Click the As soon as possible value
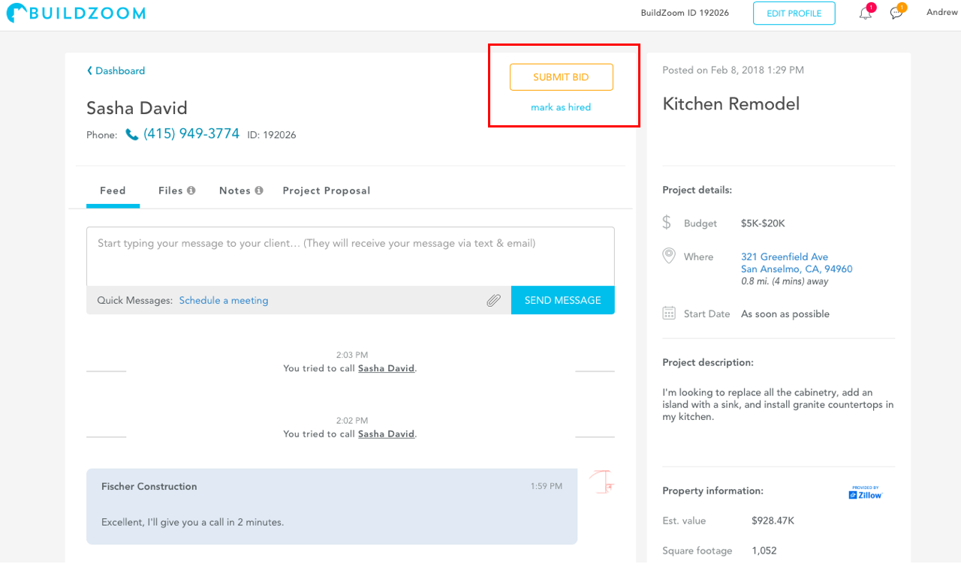Viewport: 961px width, 567px height. (x=785, y=313)
